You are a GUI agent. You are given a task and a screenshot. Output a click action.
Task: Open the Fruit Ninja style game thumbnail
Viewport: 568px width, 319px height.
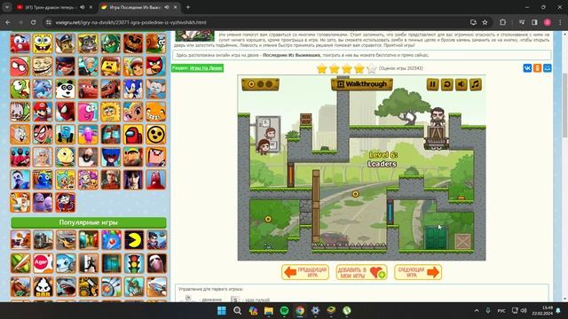pyautogui.click(x=20, y=263)
